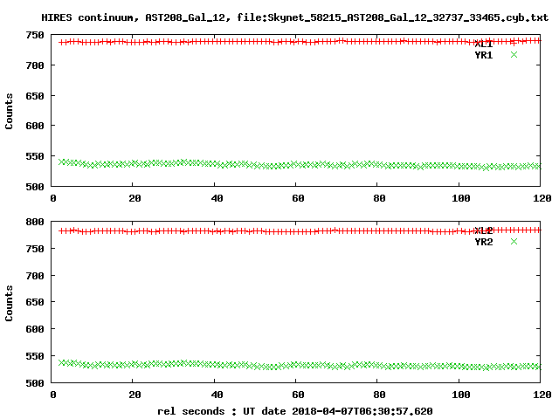559x419 pixels.
Task: Click the 750 tick label on lower plot
Action: tap(35, 249)
